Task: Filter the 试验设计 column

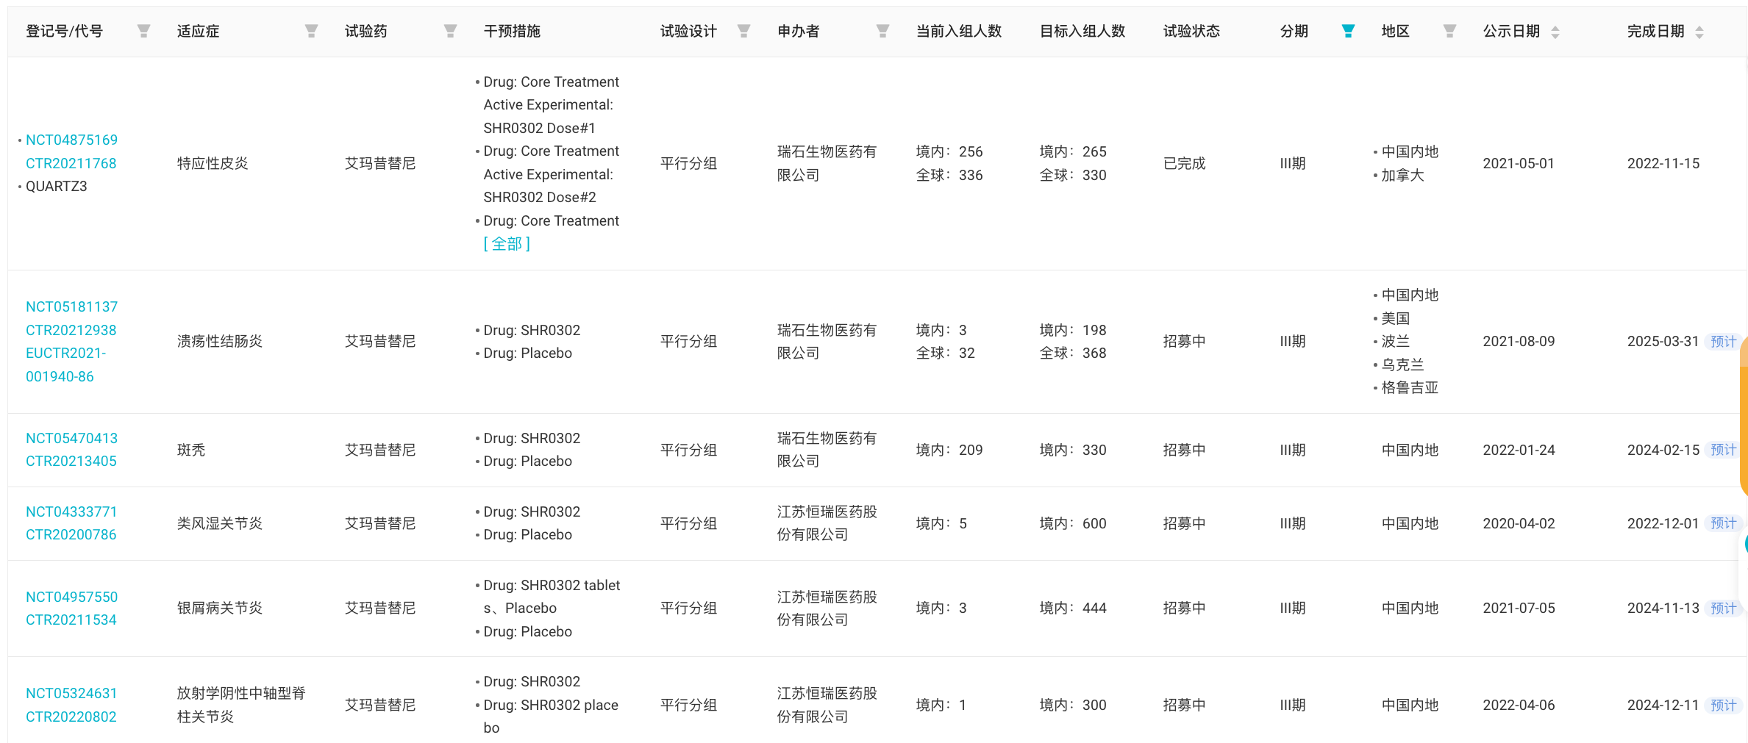Action: 743,31
